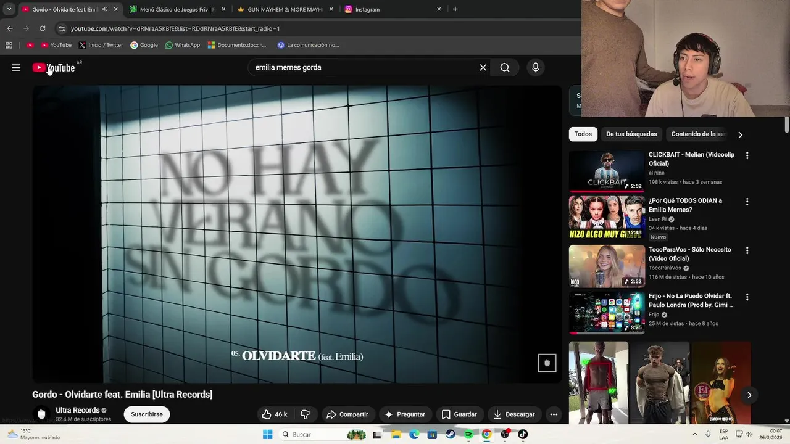Go back with the browser back arrow
The image size is (790, 444).
pos(10,28)
